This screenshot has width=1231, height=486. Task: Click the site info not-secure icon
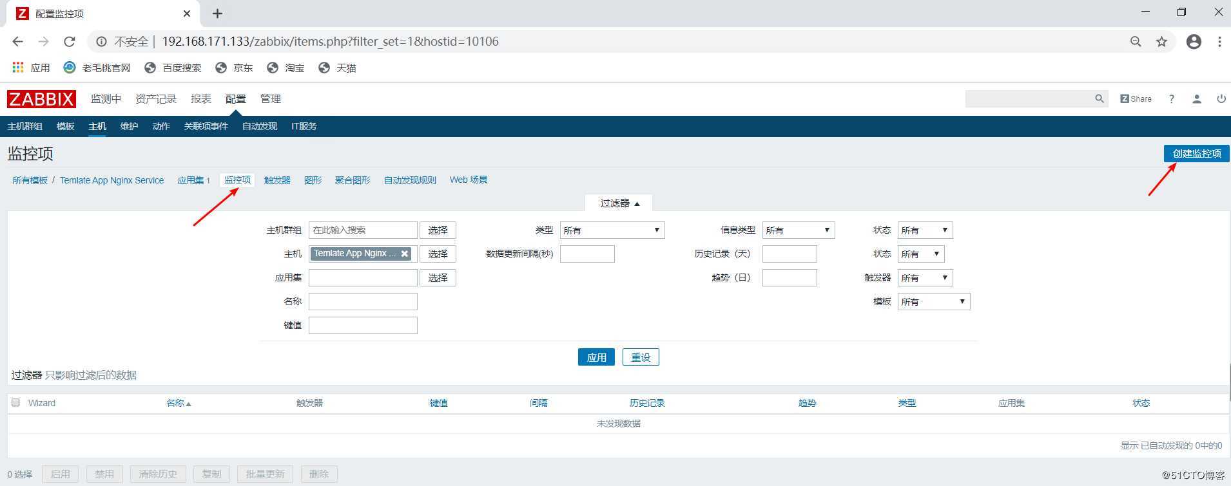tap(101, 42)
